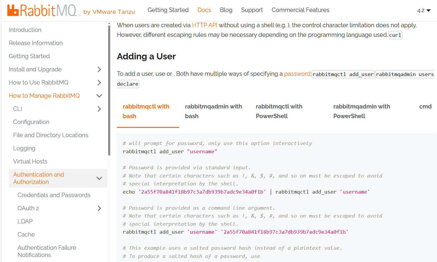This screenshot has height=262, width=437.
Task: Expand the CLI section chevron
Action: coord(99,109)
